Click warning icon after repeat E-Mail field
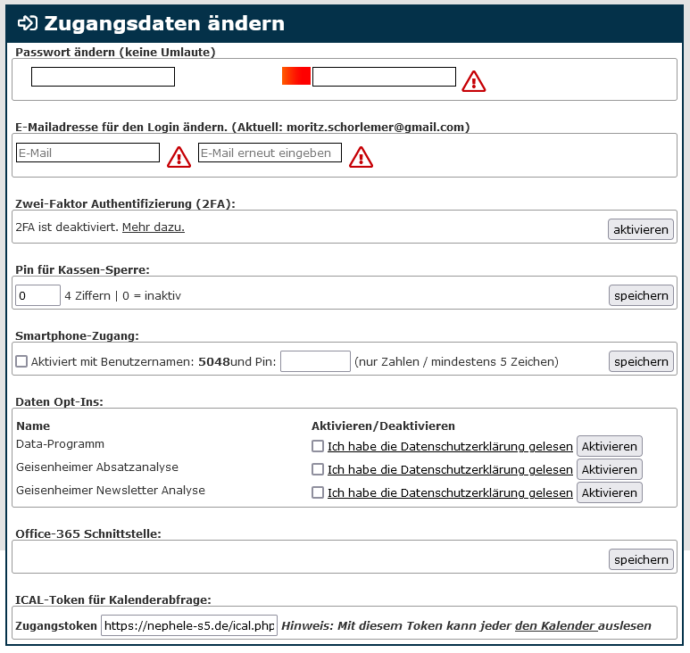The image size is (690, 653). 361,158
